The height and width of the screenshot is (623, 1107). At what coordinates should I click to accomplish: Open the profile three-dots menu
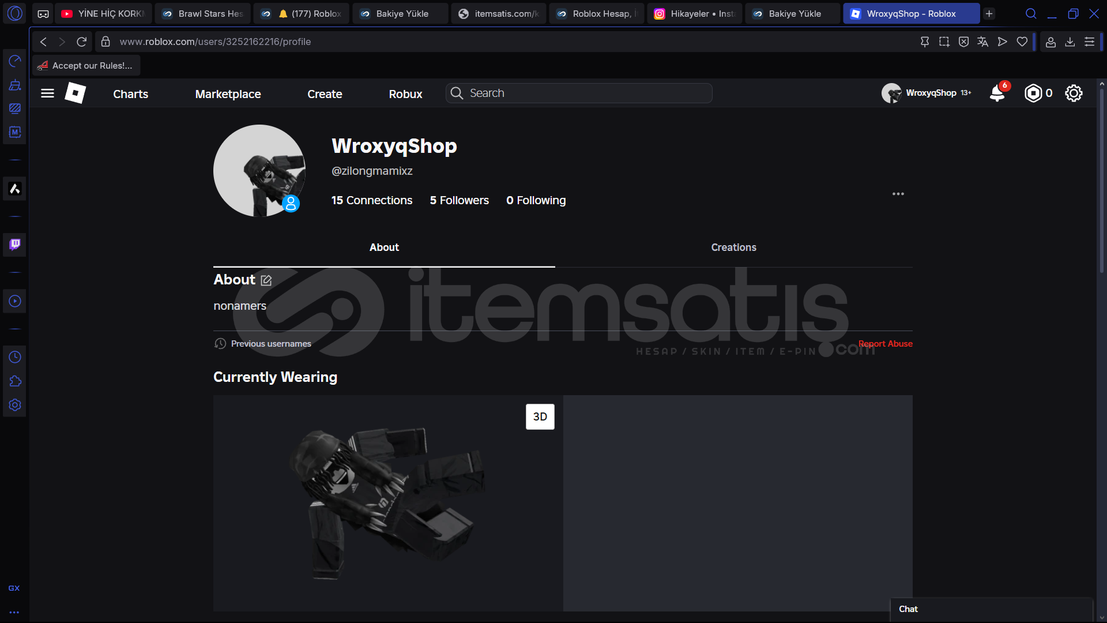[x=898, y=194]
